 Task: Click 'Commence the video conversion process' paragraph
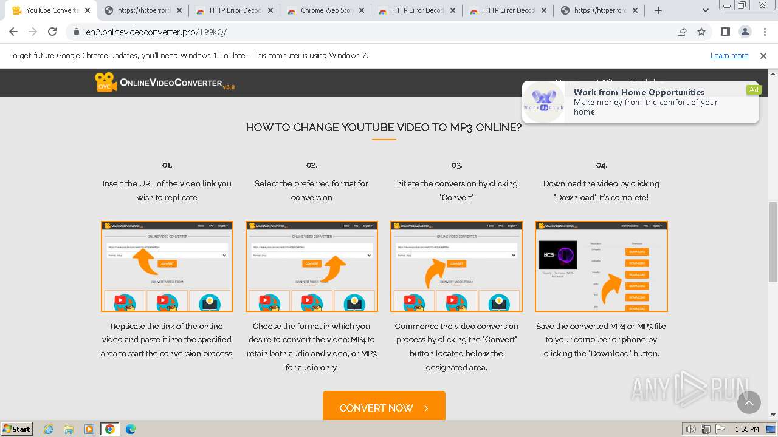456,347
